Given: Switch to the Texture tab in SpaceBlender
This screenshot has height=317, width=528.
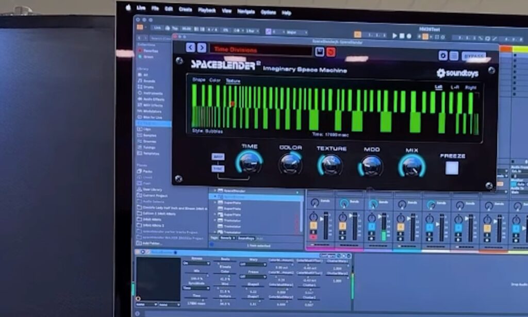Looking at the screenshot, I should point(233,80).
